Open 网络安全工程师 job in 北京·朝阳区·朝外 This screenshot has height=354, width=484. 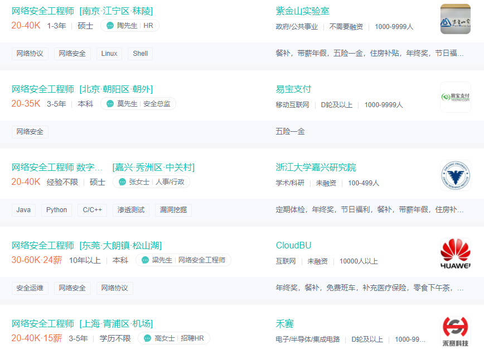(82, 89)
